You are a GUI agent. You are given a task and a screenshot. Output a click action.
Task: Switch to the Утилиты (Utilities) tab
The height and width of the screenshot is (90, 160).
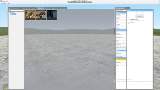click(x=127, y=8)
